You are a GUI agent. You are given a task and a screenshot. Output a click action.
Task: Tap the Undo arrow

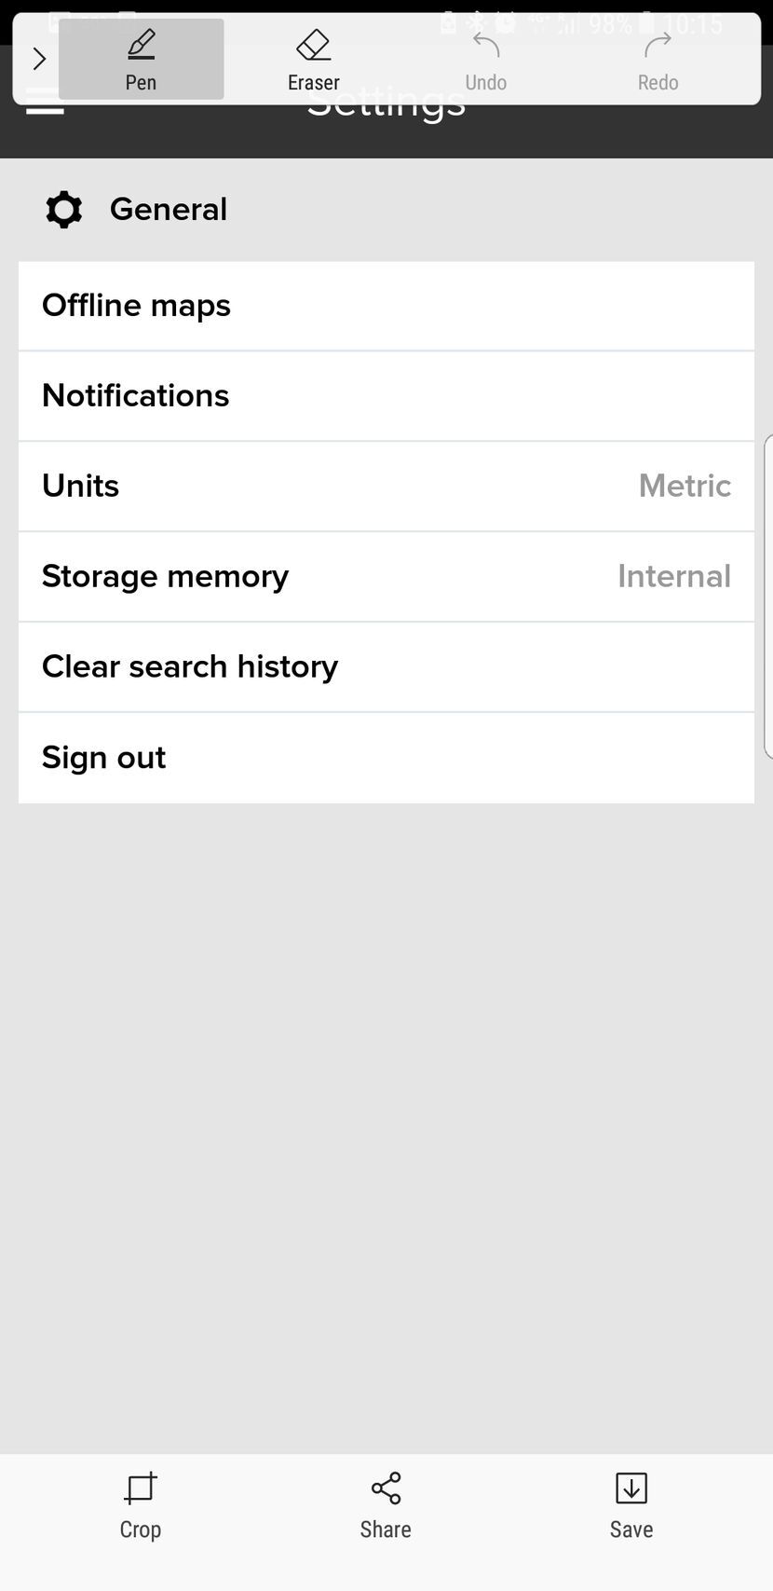(x=485, y=59)
